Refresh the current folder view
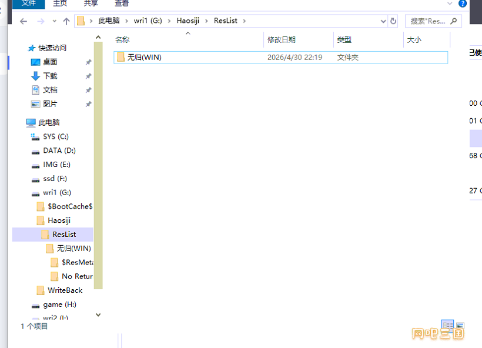The image size is (482, 348). 393,21
